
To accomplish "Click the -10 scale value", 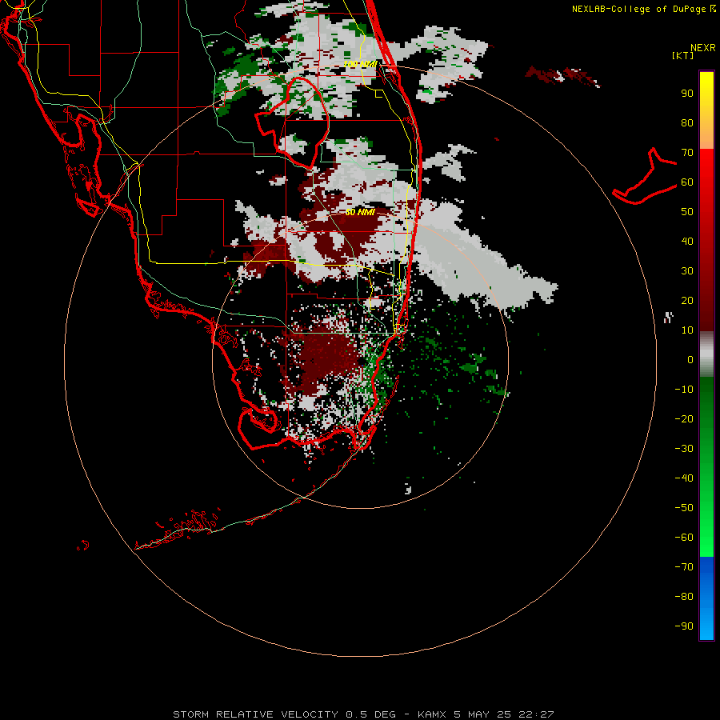I will [x=684, y=390].
